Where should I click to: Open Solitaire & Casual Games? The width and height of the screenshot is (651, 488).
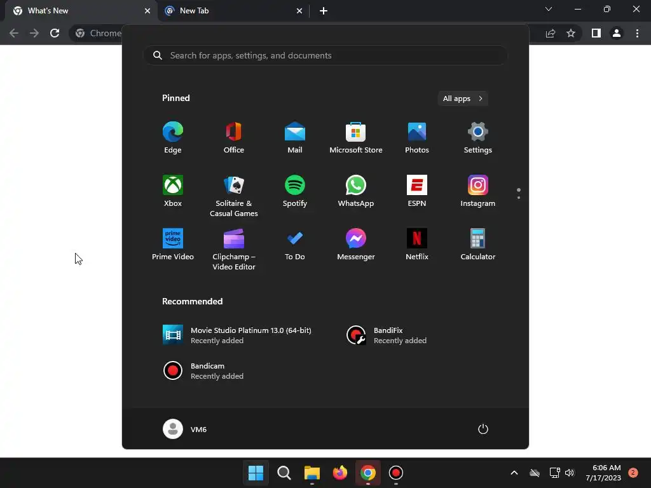tap(234, 196)
